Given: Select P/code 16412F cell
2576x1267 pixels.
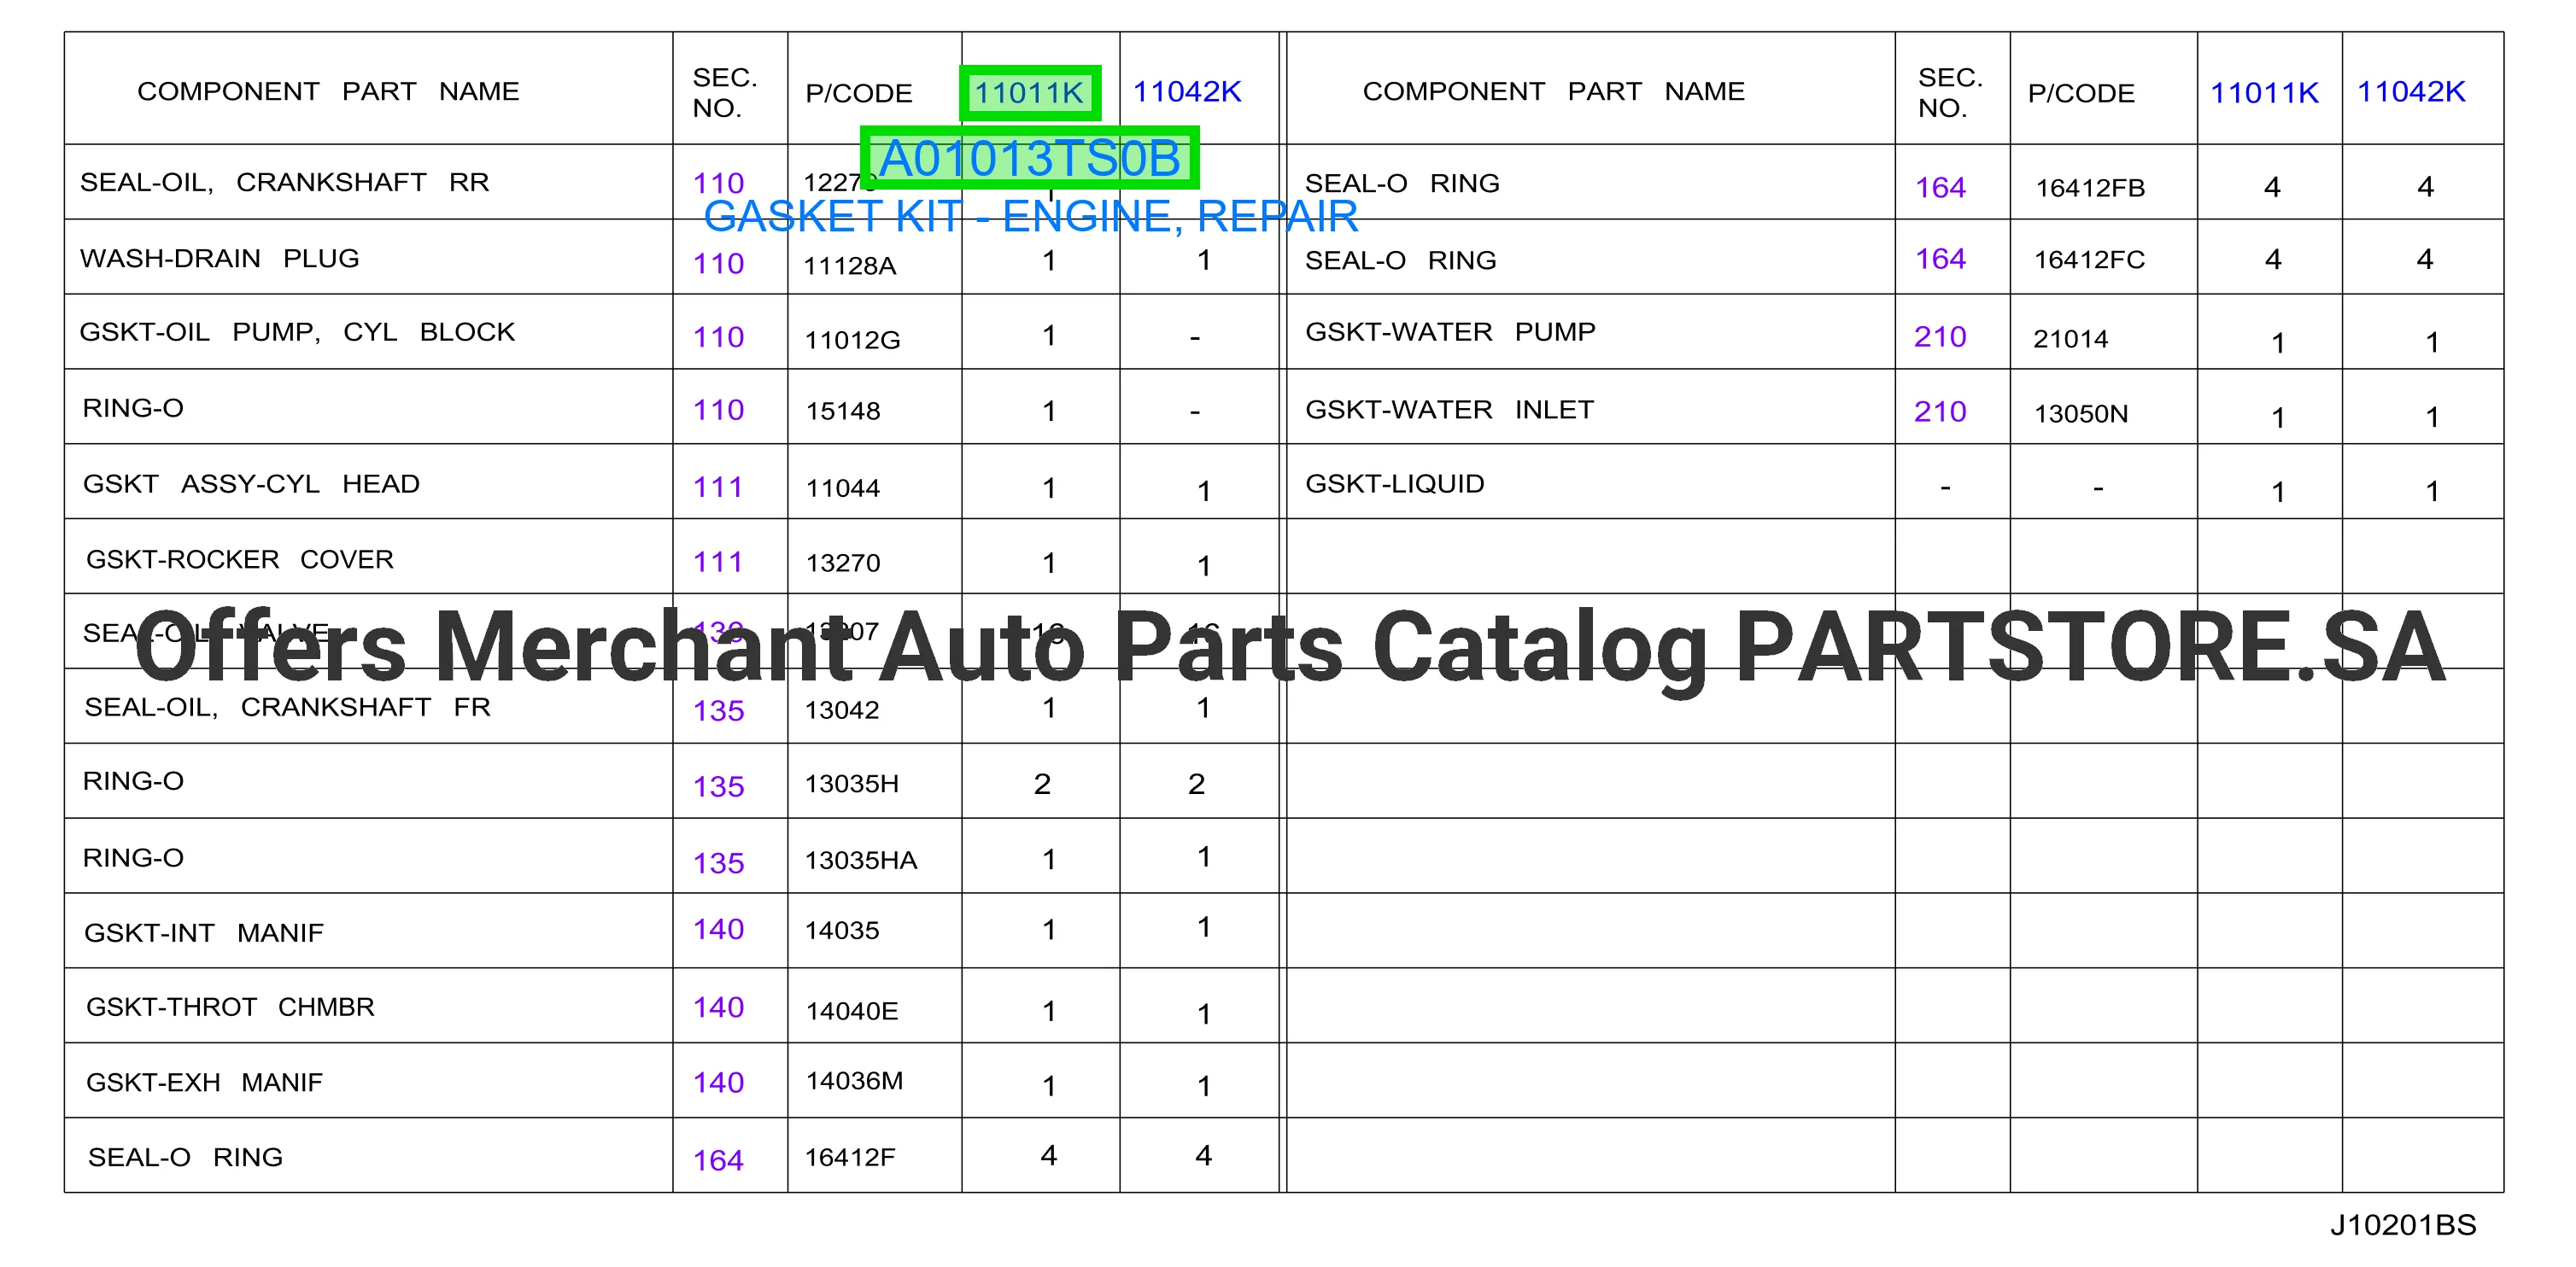Looking at the screenshot, I should point(849,1158).
